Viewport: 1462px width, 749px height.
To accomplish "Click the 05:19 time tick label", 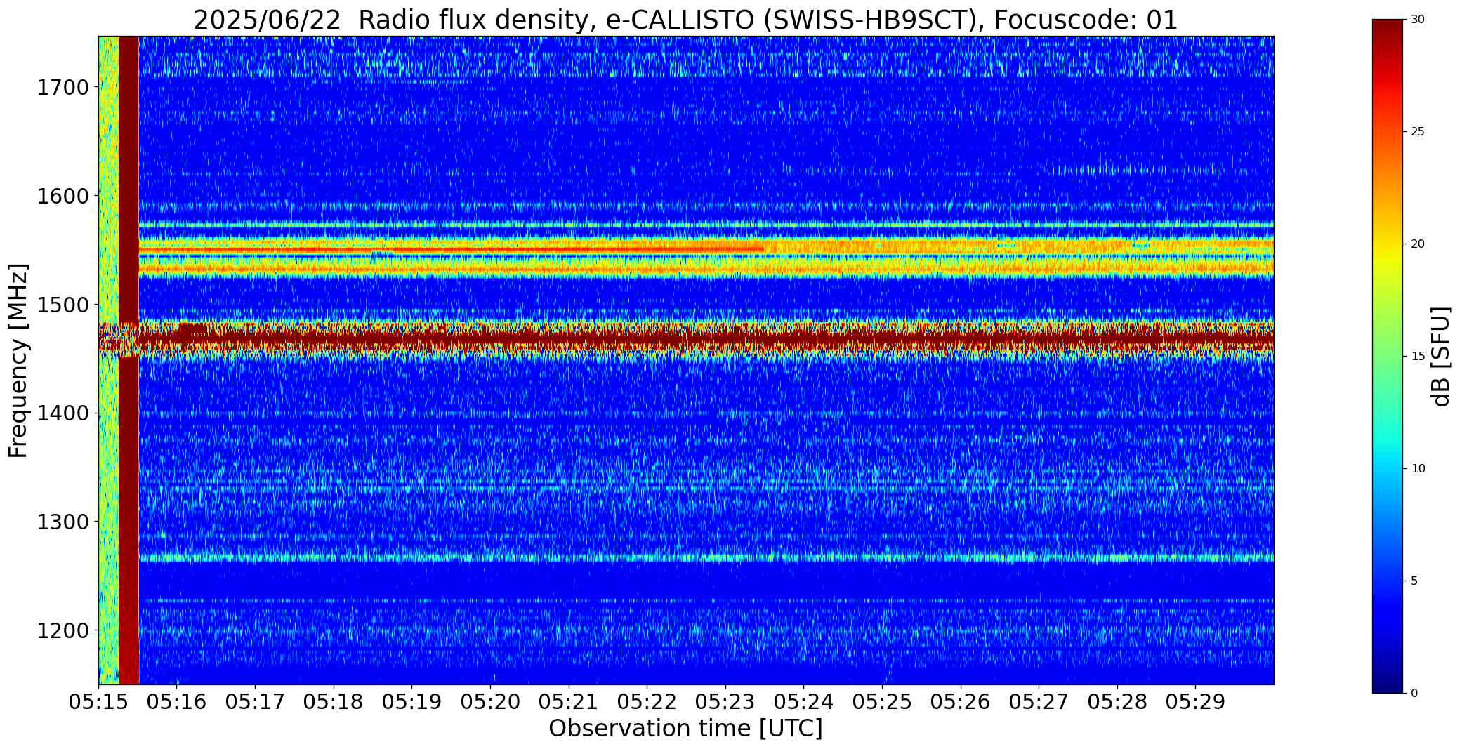I will point(412,701).
